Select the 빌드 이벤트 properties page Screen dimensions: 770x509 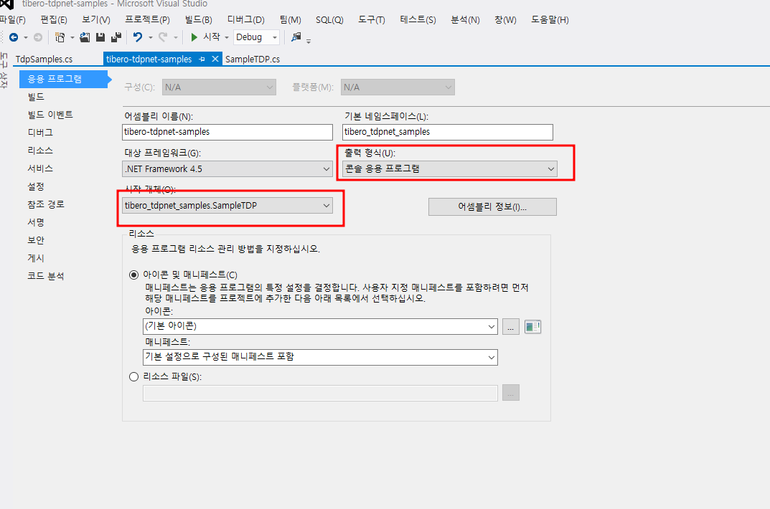pos(50,115)
